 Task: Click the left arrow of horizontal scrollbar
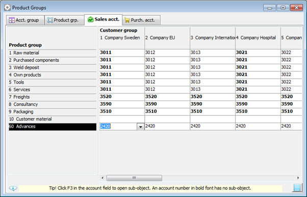pyautogui.click(x=103, y=178)
